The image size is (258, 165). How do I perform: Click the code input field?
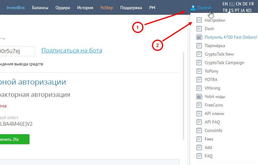17,51
